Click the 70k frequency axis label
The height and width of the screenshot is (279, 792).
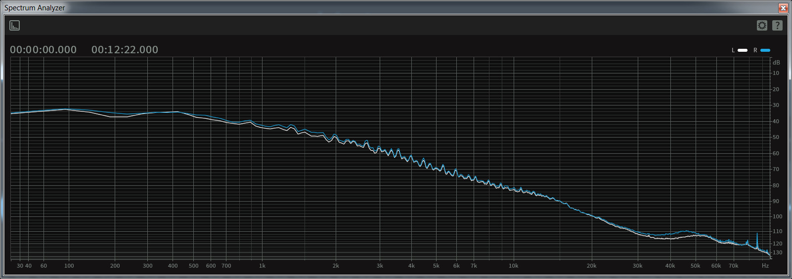[x=734, y=266]
